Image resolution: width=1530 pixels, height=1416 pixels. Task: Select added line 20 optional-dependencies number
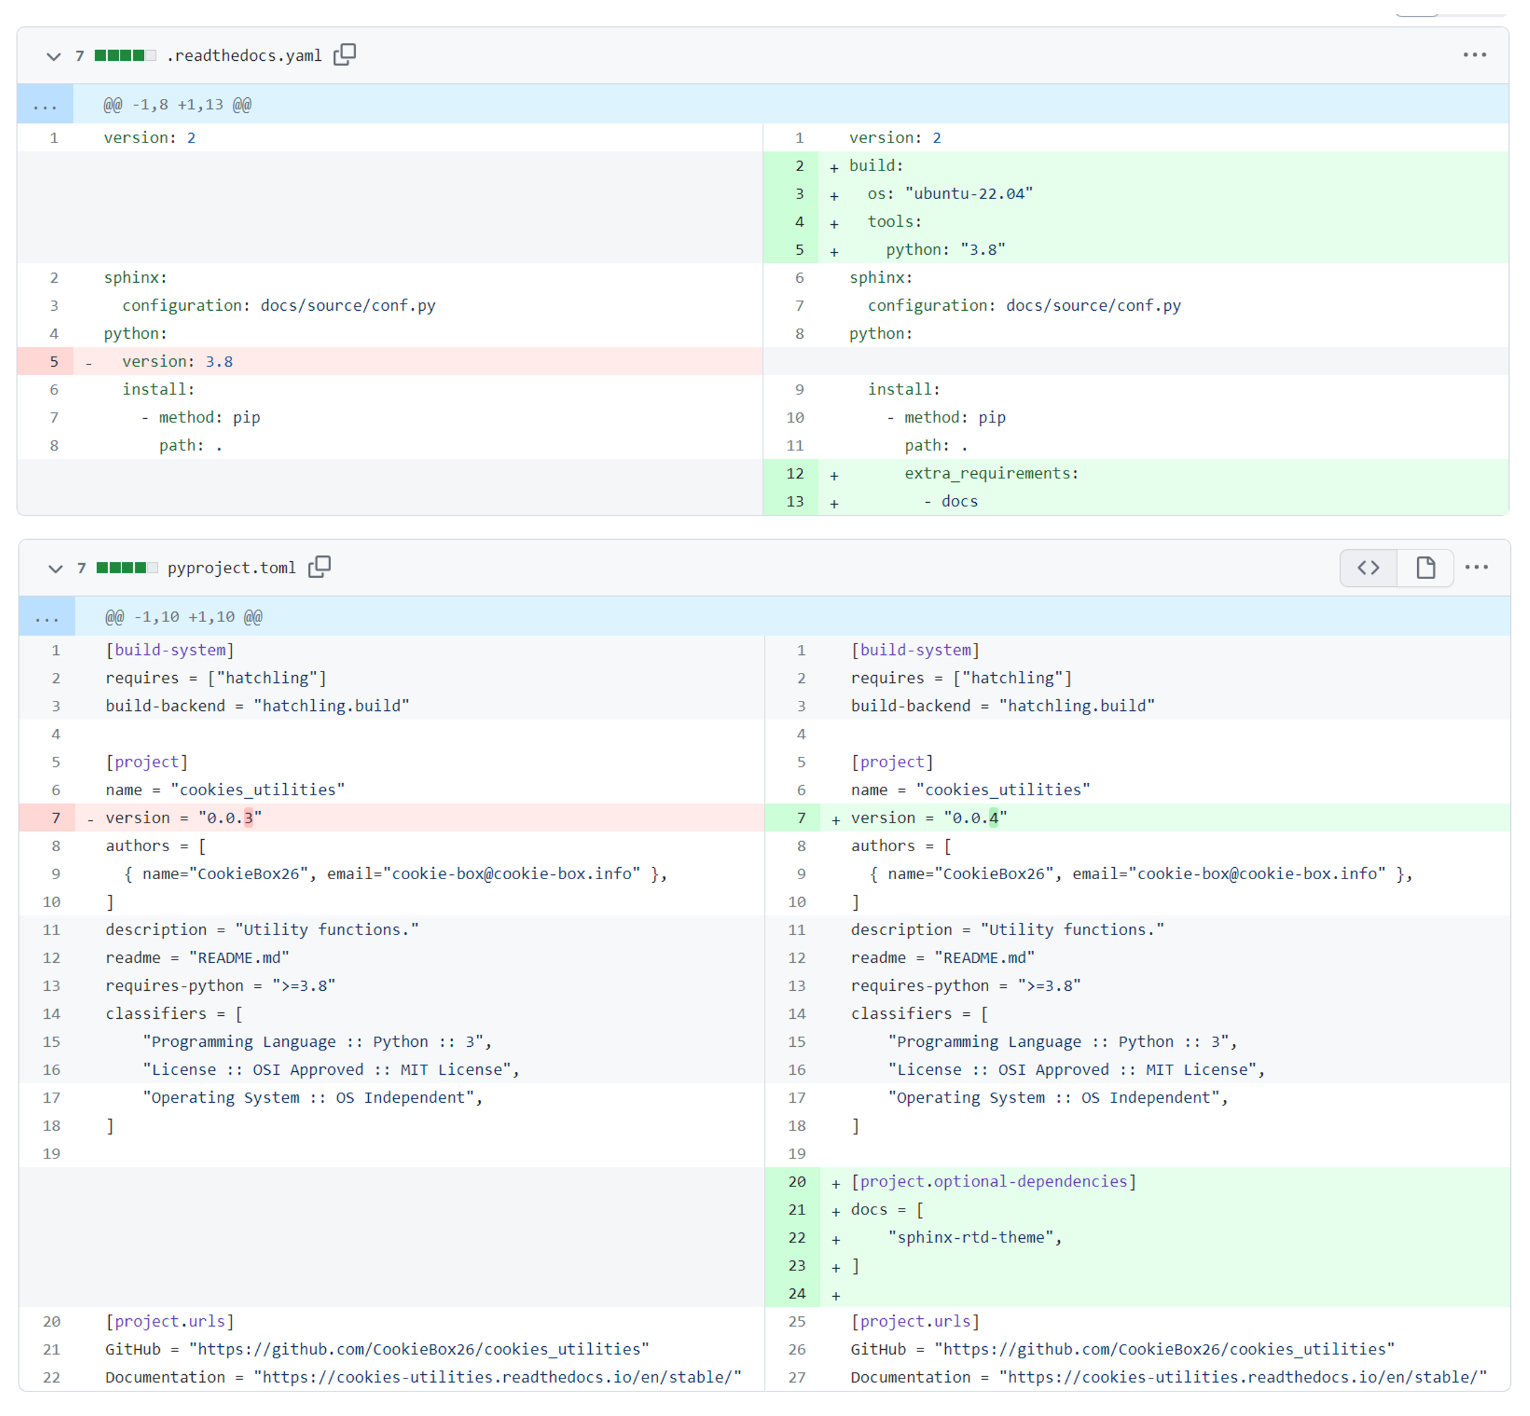(797, 1182)
